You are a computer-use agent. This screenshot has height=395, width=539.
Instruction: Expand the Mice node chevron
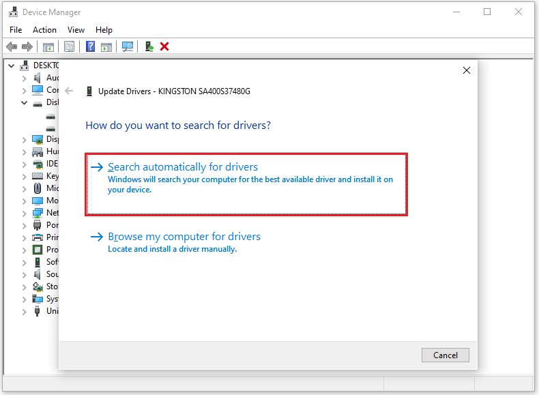pos(24,189)
